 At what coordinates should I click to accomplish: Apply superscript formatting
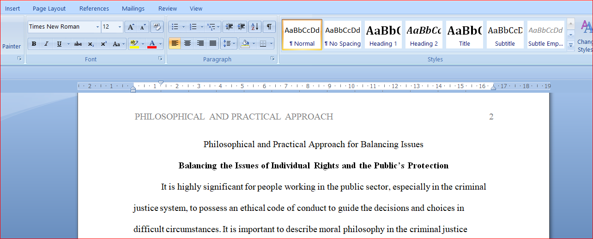pos(104,44)
